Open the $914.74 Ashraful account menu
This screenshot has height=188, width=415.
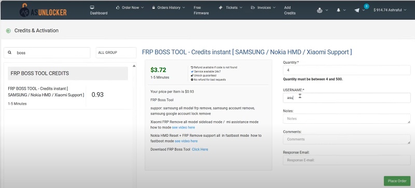coord(390,10)
